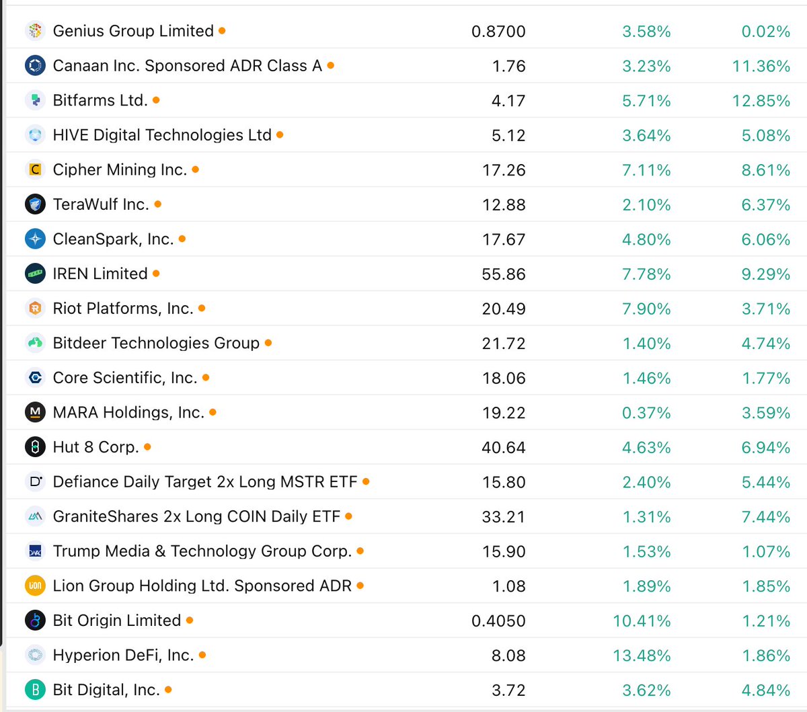Viewport: 807px width, 712px height.
Task: Open Defiance Daily Target 2x Long MSTR ETF
Action: click(x=205, y=481)
